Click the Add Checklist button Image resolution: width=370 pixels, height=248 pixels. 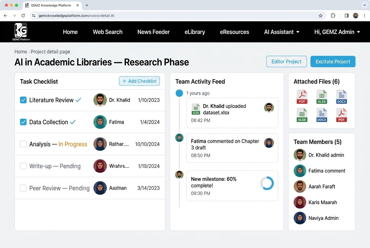coord(139,81)
